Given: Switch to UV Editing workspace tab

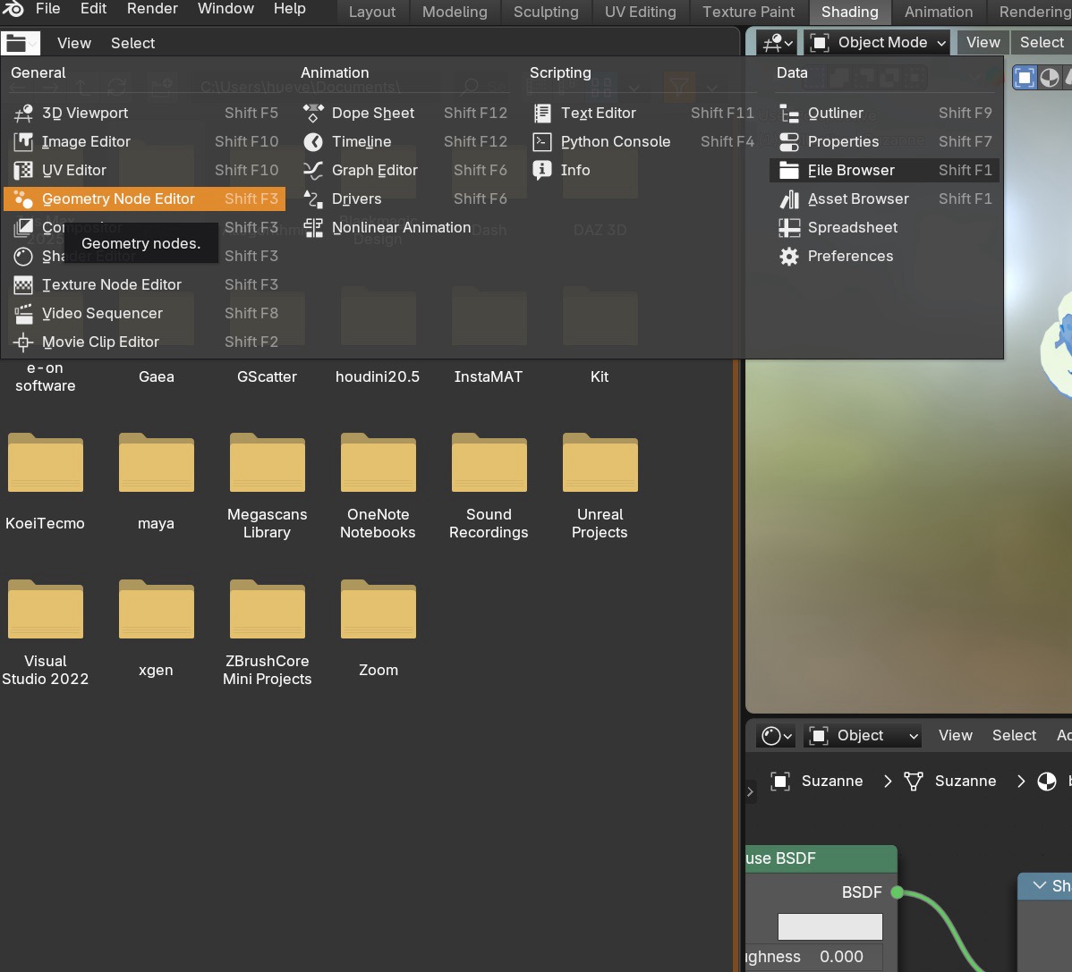Looking at the screenshot, I should point(640,12).
